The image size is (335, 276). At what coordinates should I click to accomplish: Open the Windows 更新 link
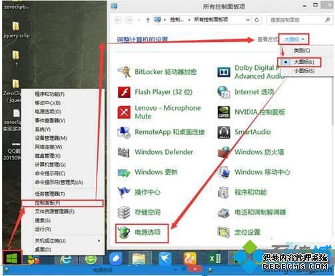pos(157,172)
